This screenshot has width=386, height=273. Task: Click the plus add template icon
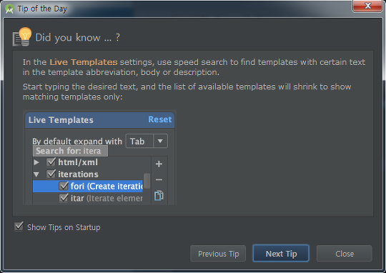tap(159, 164)
